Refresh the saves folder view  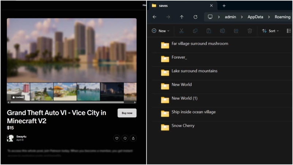[x=196, y=17]
